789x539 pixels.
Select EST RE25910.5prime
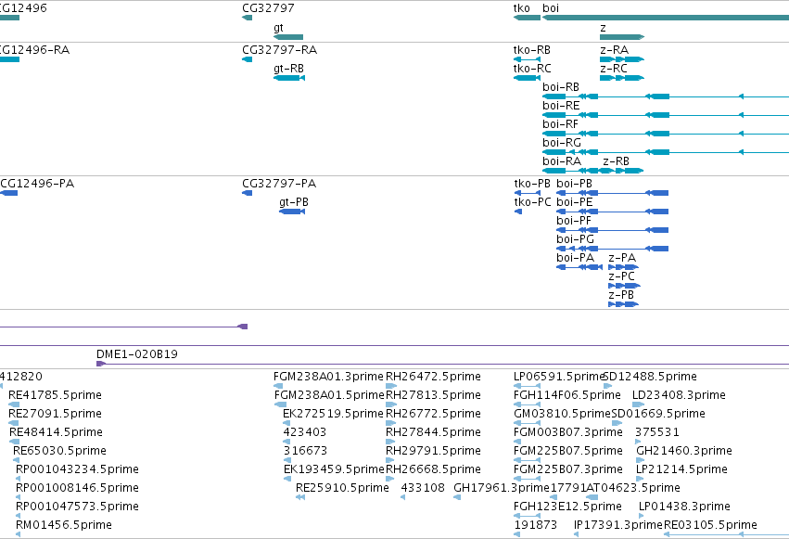pos(300,498)
